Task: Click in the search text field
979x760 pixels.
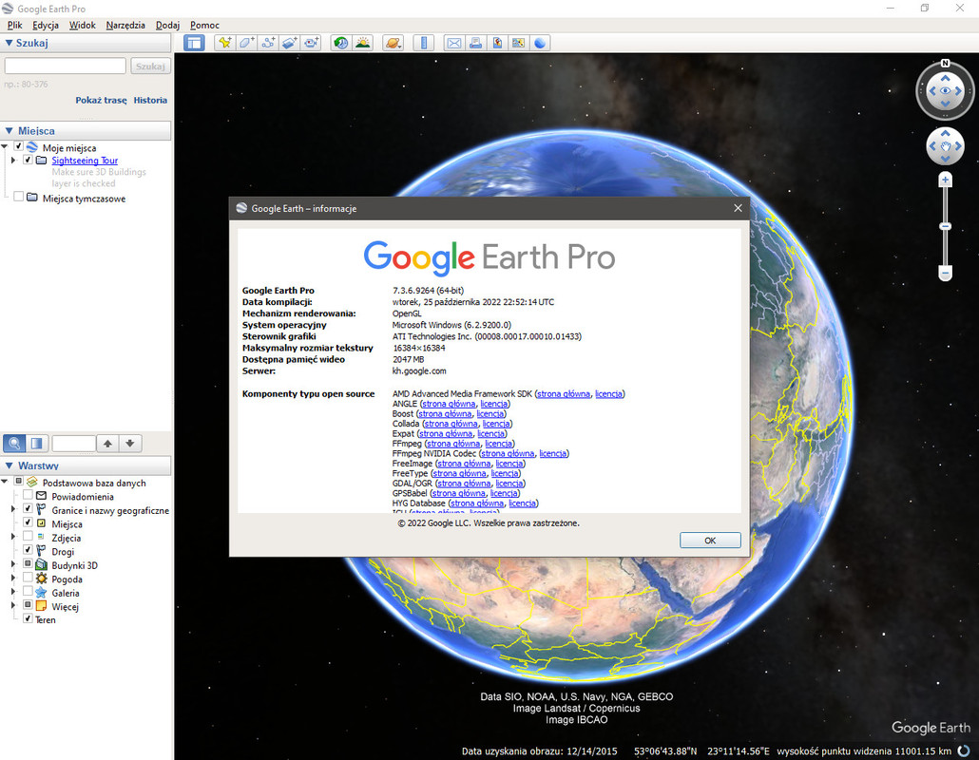Action: coord(66,66)
